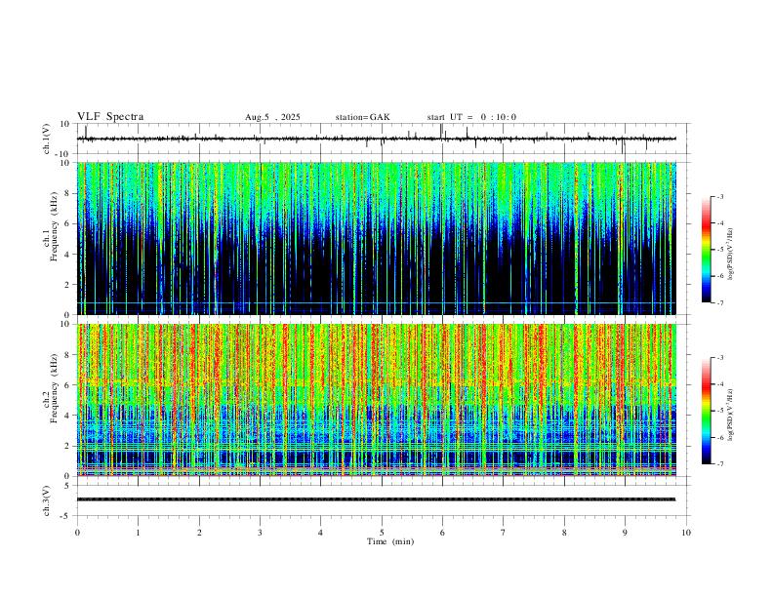This screenshot has width=773, height=597.
Task: Click the 'ch.1(V)' waveform axis label
Action: click(47, 139)
